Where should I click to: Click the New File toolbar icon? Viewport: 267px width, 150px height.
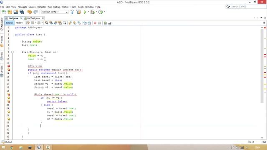tap(4, 12)
